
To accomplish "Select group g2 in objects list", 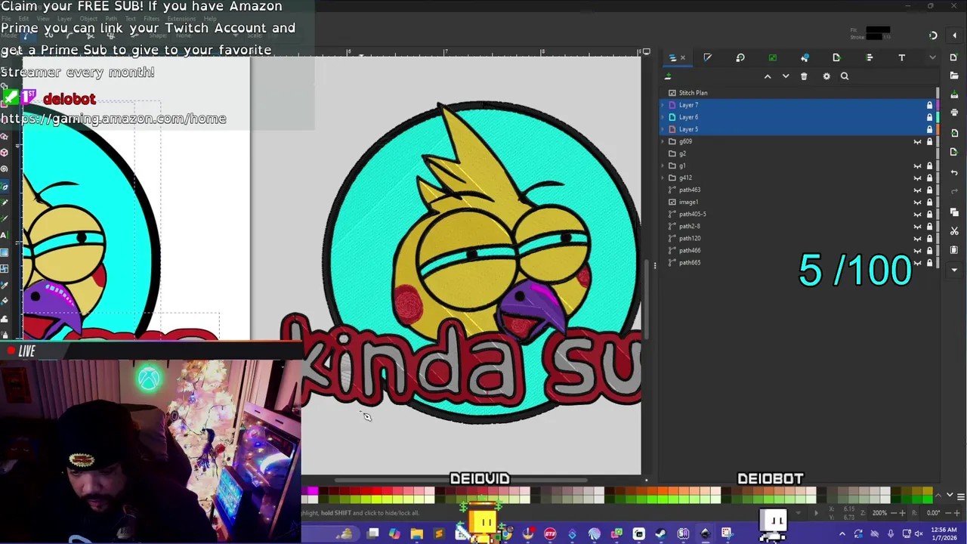I will pyautogui.click(x=798, y=153).
